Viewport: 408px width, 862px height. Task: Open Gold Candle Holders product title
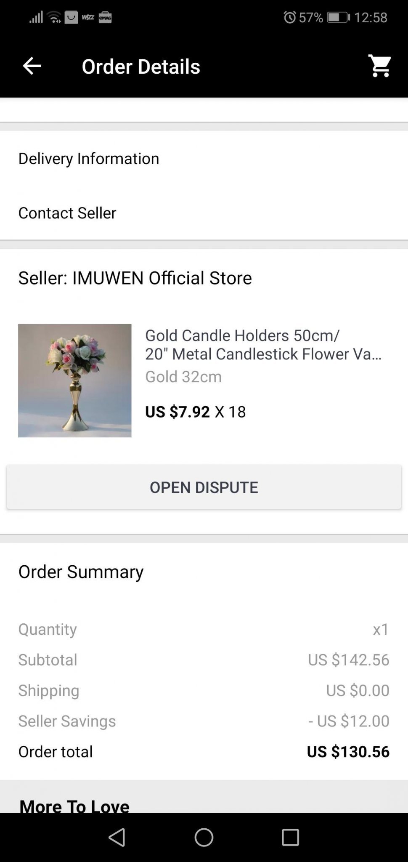pyautogui.click(x=263, y=344)
